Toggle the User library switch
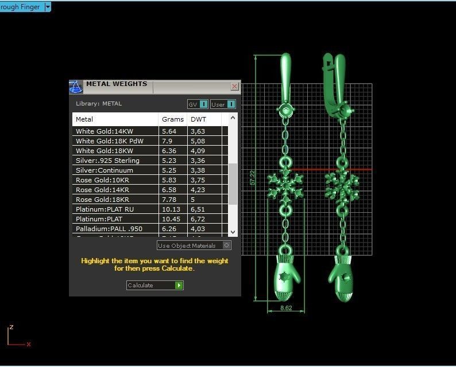Viewport: 456px width, 367px height. point(223,104)
